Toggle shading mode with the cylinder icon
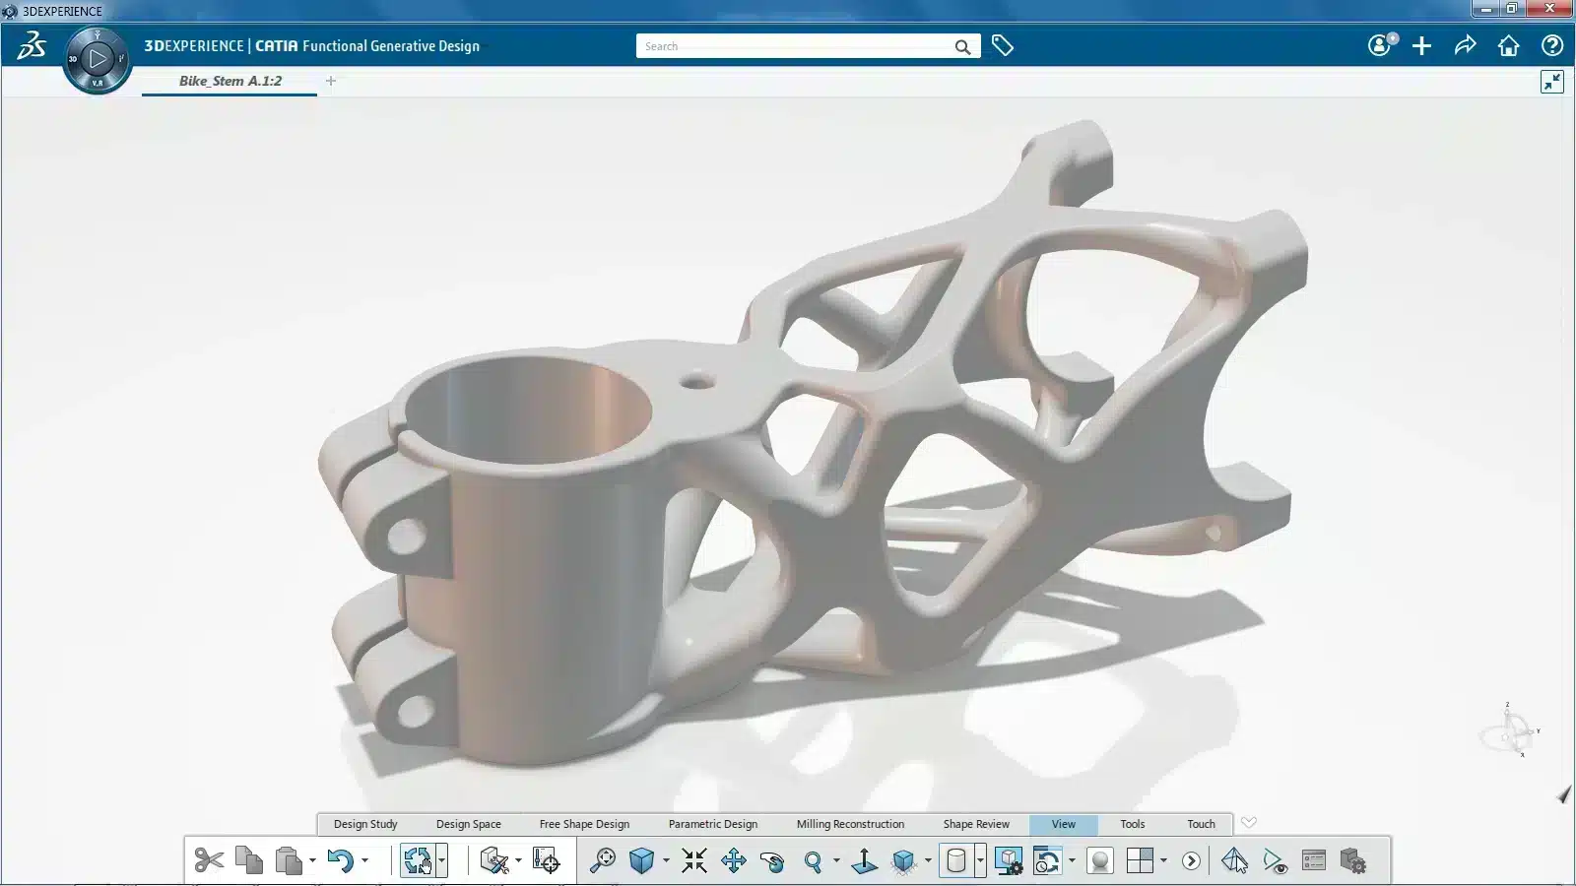The image size is (1576, 886). pyautogui.click(x=954, y=860)
